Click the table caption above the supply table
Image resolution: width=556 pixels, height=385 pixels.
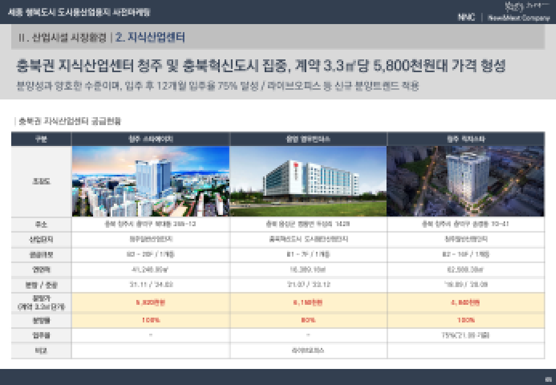pos(69,121)
